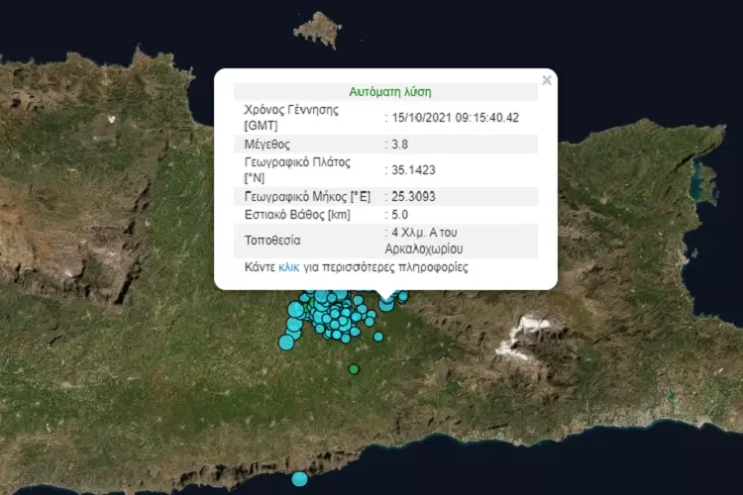The image size is (743, 495).
Task: Click the small island north of Crete
Action: point(318,28)
